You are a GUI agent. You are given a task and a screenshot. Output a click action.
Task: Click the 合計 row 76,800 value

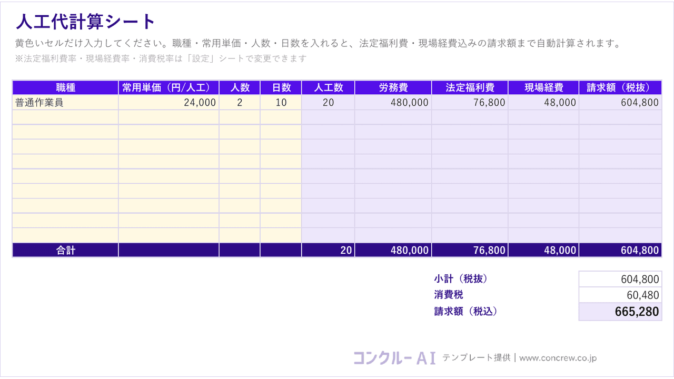[x=470, y=251]
